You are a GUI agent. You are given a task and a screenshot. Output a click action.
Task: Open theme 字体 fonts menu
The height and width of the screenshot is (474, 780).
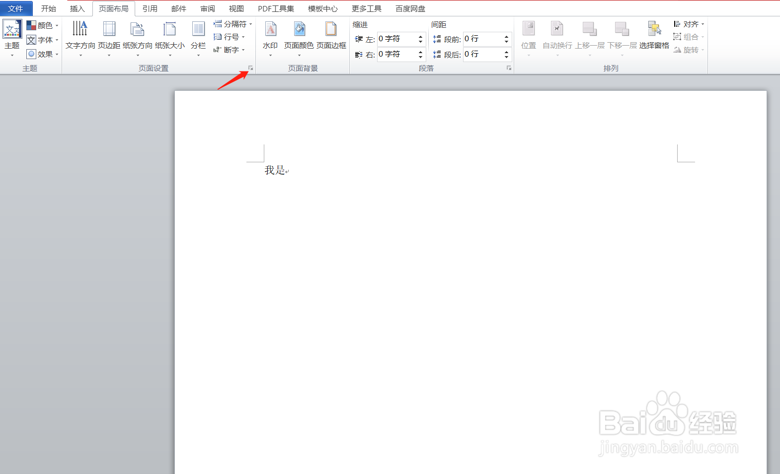[x=42, y=40]
